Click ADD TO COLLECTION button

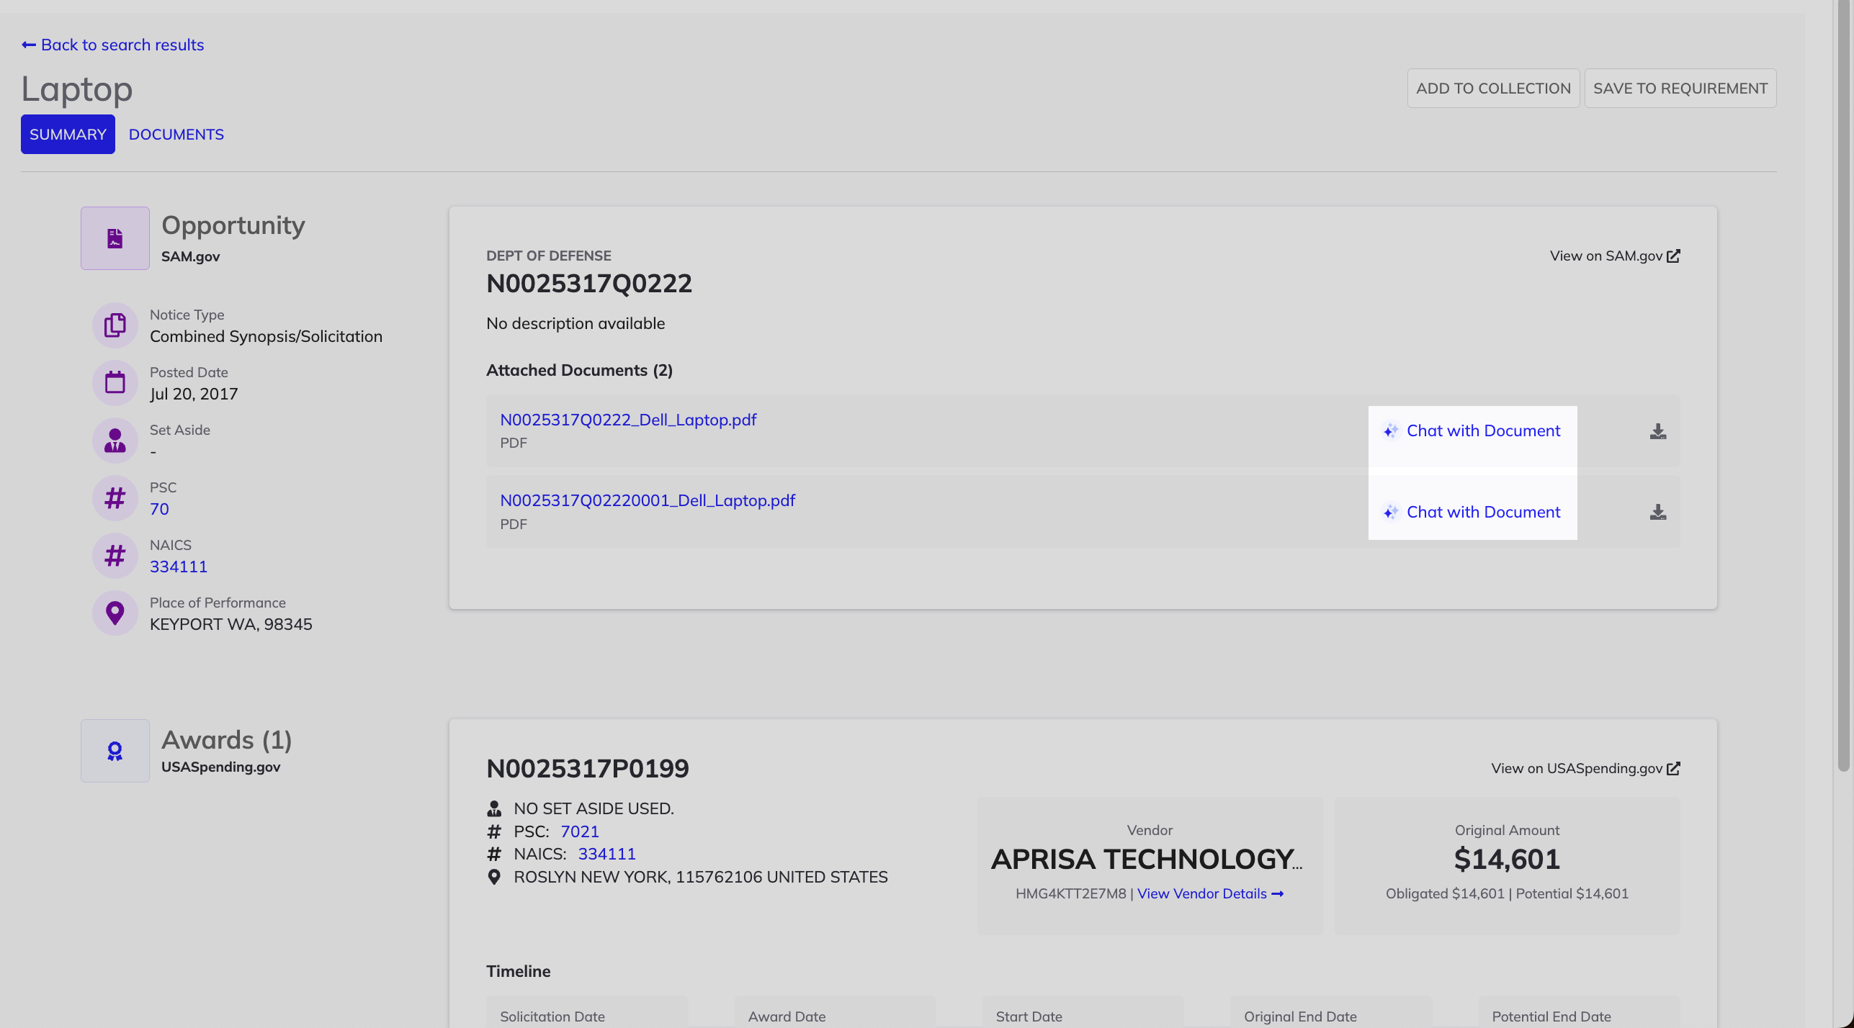pos(1493,88)
